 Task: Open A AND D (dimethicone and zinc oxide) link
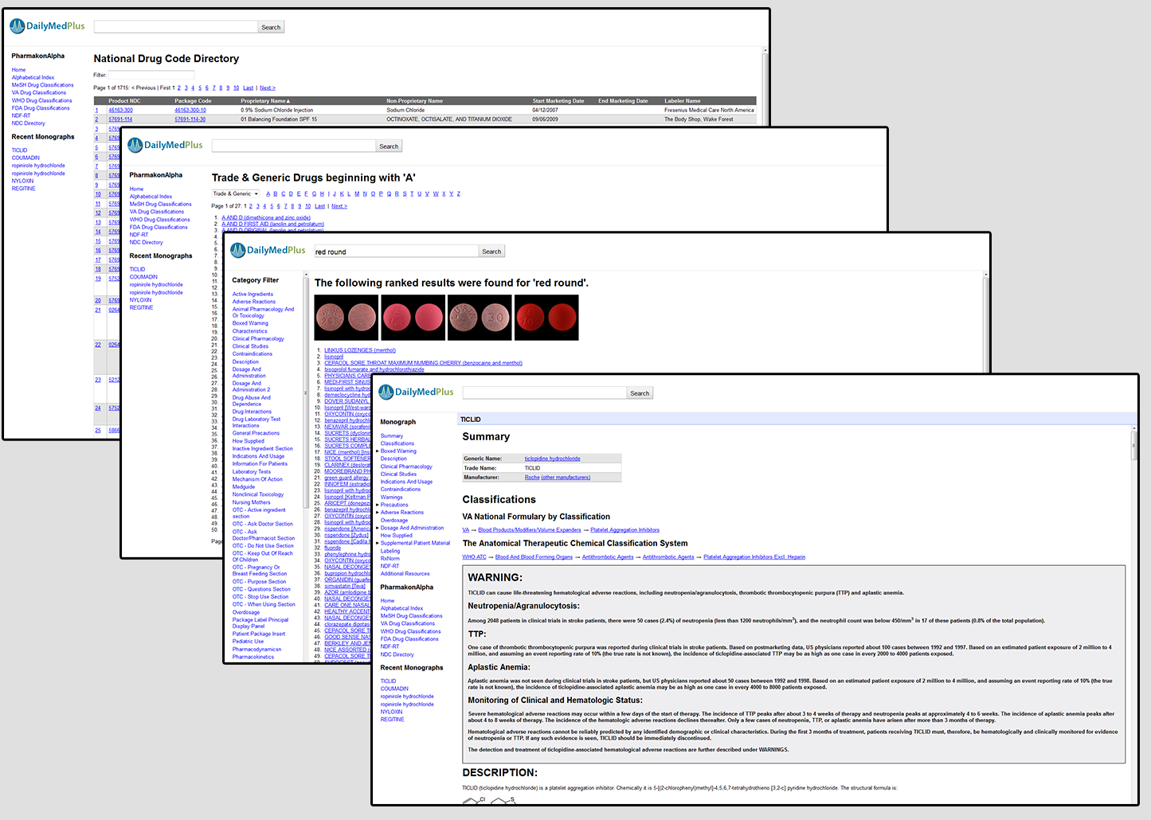[x=266, y=217]
